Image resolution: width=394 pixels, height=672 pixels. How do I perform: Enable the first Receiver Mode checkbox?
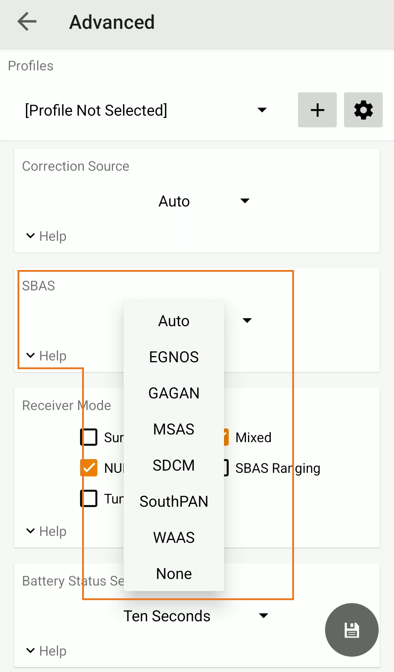pyautogui.click(x=89, y=437)
